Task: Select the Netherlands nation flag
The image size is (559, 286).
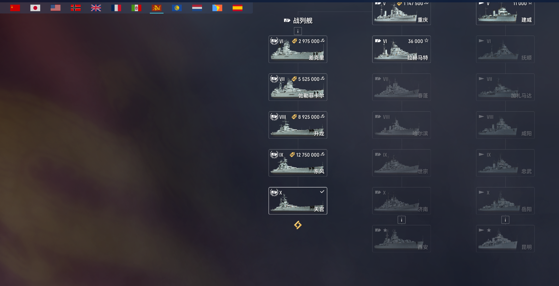Action: [197, 8]
